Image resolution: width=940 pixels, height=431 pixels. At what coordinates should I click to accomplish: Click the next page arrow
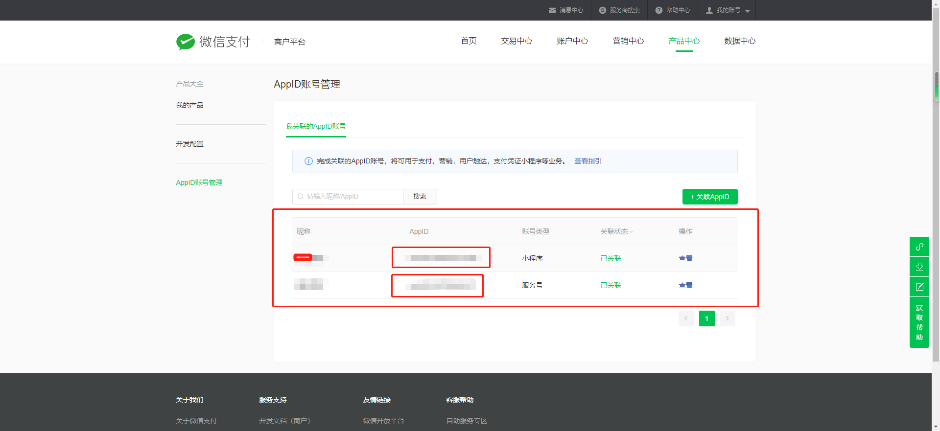coord(727,318)
